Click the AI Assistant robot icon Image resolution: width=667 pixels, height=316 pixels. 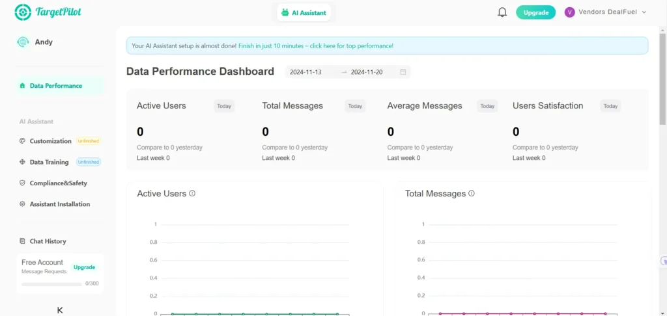point(285,13)
